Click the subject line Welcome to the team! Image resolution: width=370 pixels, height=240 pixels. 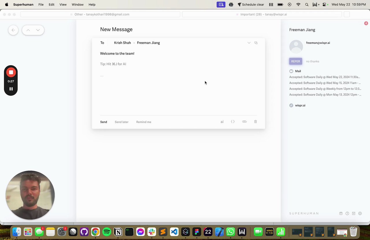pyautogui.click(x=117, y=53)
